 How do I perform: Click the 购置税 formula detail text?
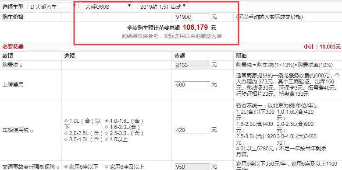(x=284, y=65)
